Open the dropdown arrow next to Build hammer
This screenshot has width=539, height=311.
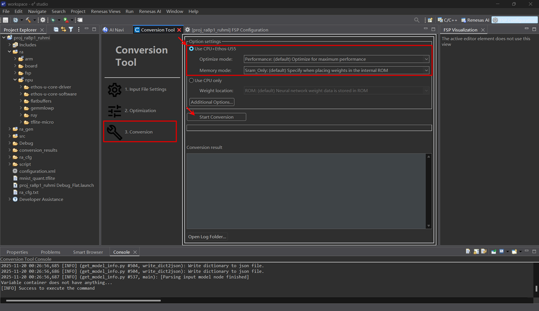click(x=34, y=20)
